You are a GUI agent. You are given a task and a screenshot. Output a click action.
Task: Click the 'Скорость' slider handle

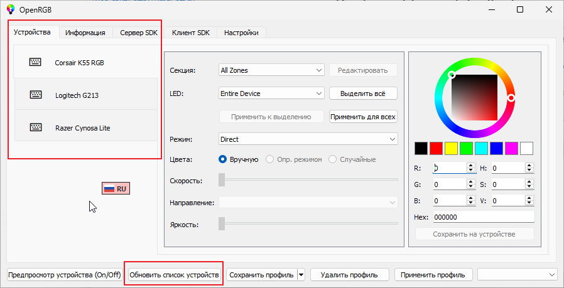(222, 180)
